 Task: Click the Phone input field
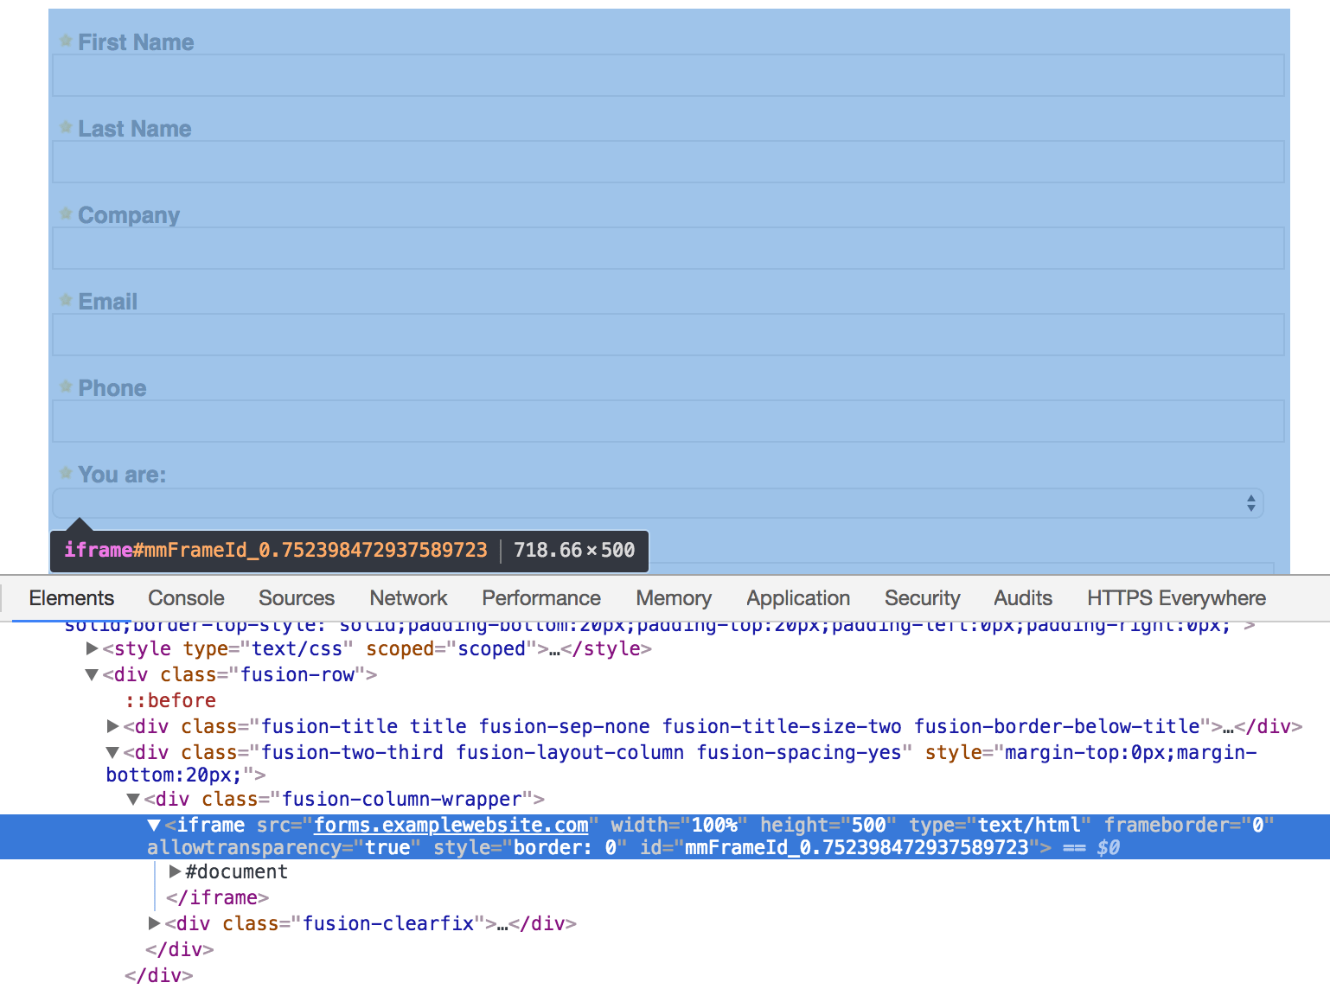click(668, 421)
